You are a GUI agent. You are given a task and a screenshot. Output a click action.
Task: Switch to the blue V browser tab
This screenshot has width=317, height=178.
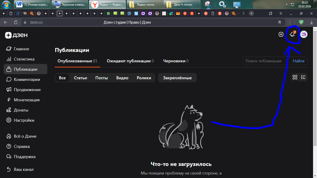point(136,13)
